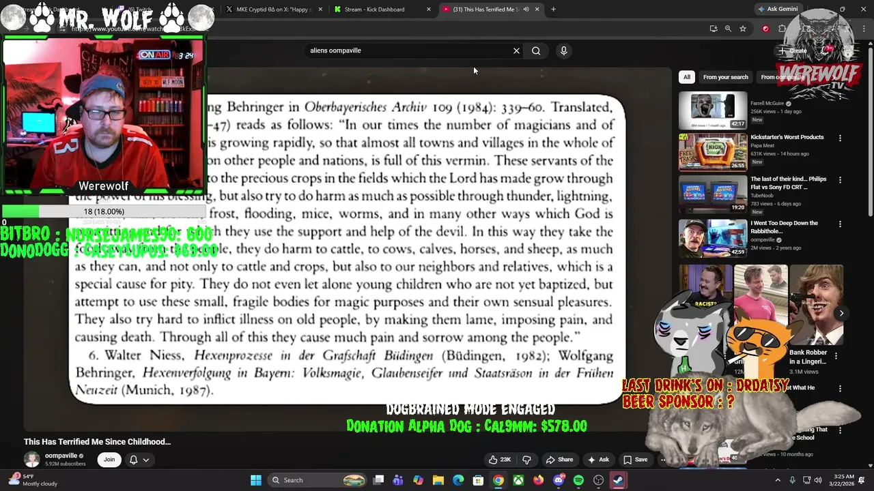Open the red extension icon in Chrome toolbar

click(x=765, y=29)
